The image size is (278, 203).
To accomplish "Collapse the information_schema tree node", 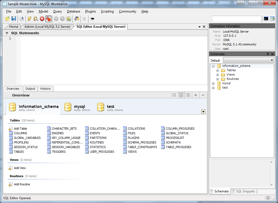I will tap(213, 66).
